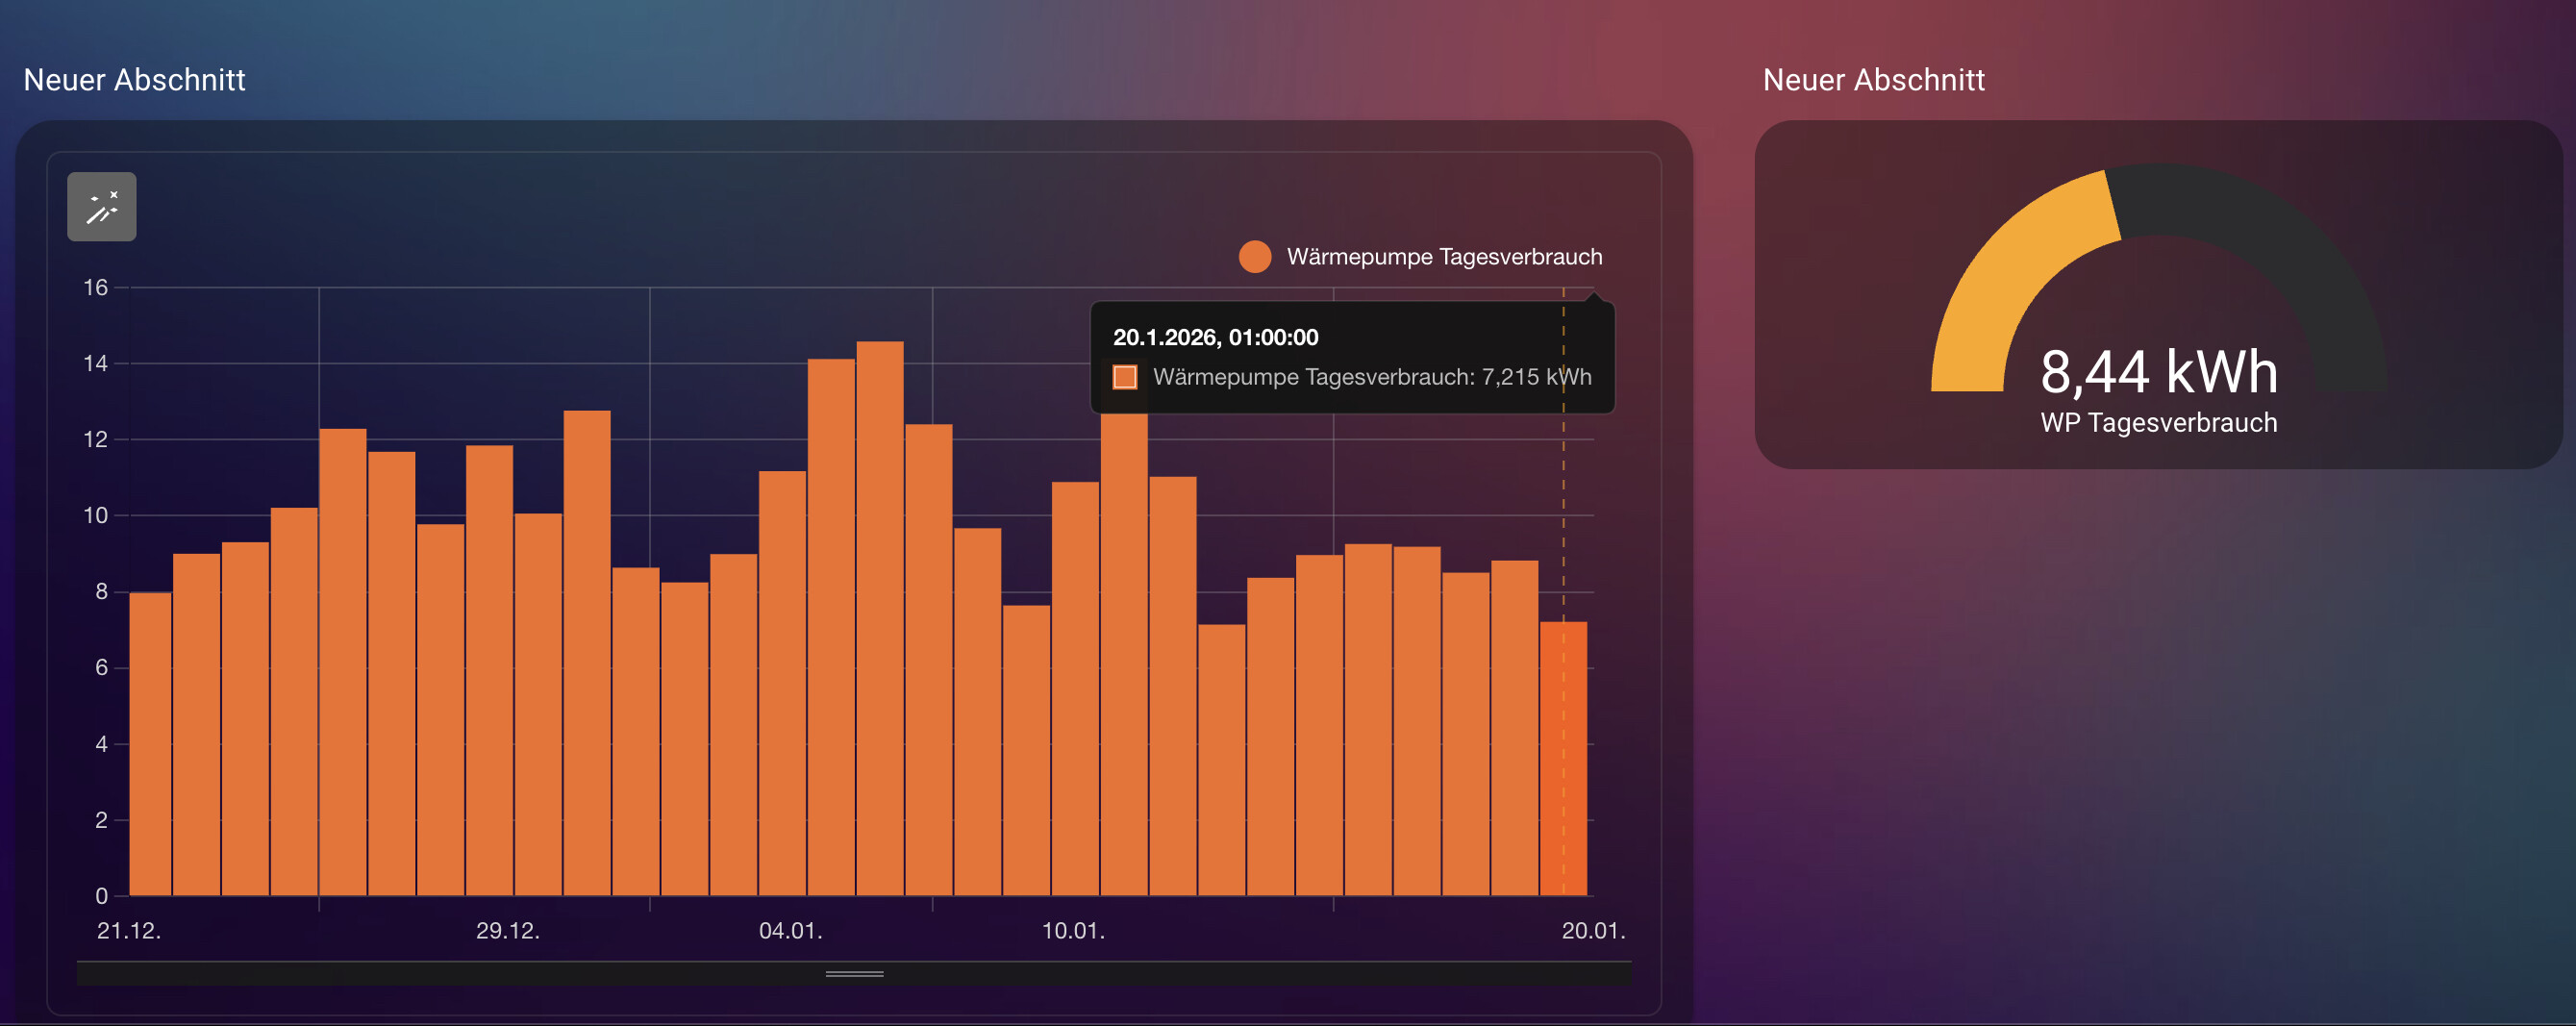
Task: Click the 16 label on the y-axis
Action: tap(95, 288)
